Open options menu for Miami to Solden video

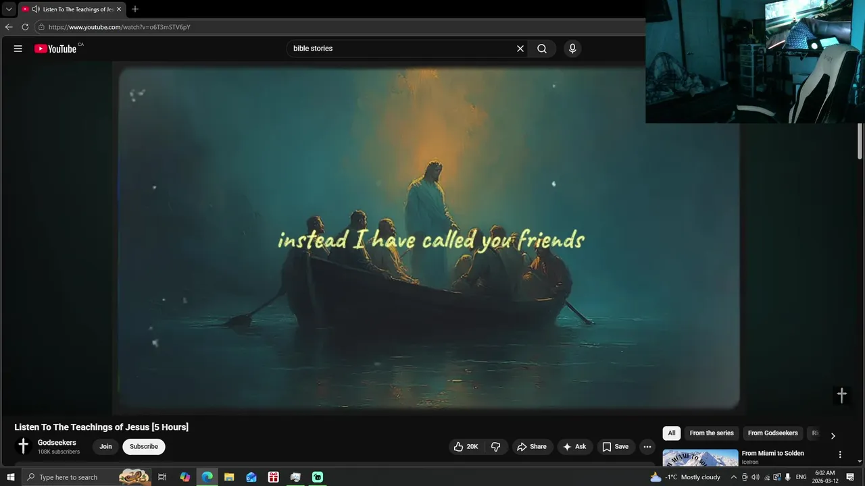tap(840, 455)
